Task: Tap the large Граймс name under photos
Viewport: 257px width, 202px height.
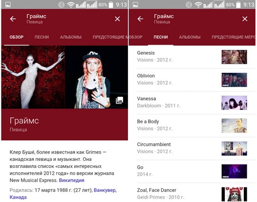Action: [24, 121]
